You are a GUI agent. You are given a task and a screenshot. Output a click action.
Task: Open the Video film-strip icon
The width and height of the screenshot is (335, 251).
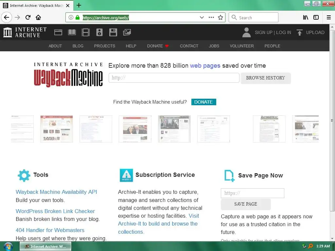tap(86, 32)
